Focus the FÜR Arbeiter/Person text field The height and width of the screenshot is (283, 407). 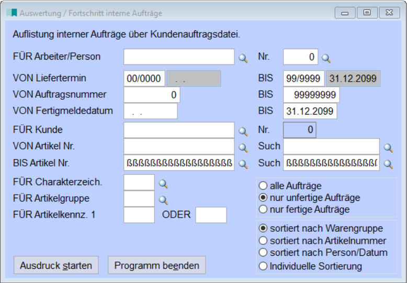click(179, 56)
